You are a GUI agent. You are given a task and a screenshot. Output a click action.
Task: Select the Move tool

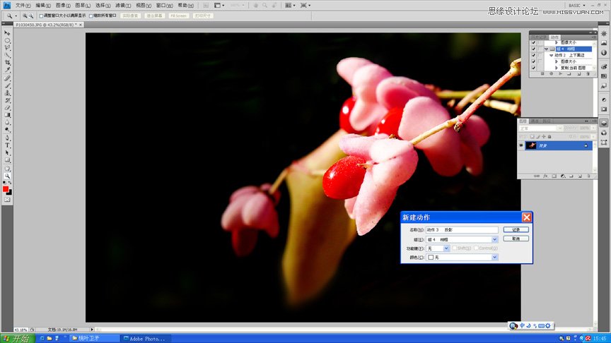pos(7,33)
